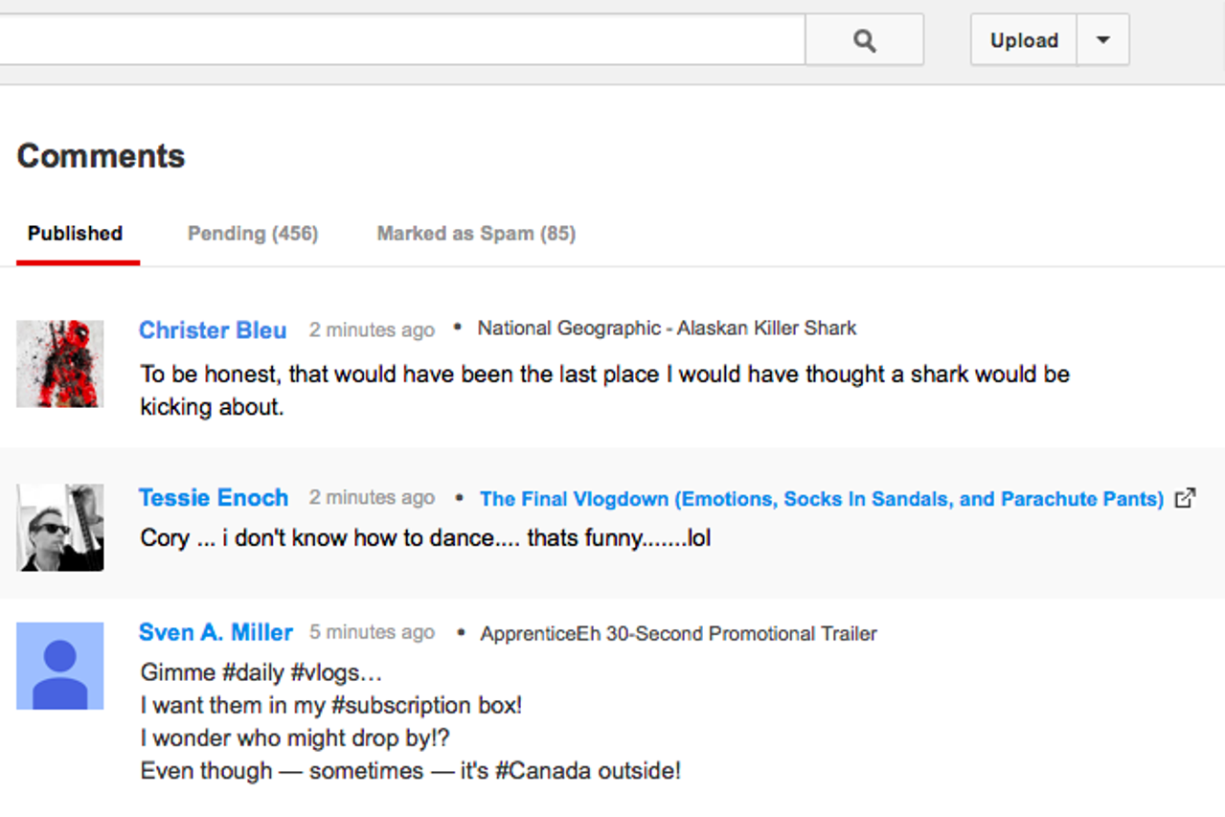This screenshot has width=1225, height=817.
Task: Click the '5 minutes ago' timestamp
Action: click(x=372, y=633)
